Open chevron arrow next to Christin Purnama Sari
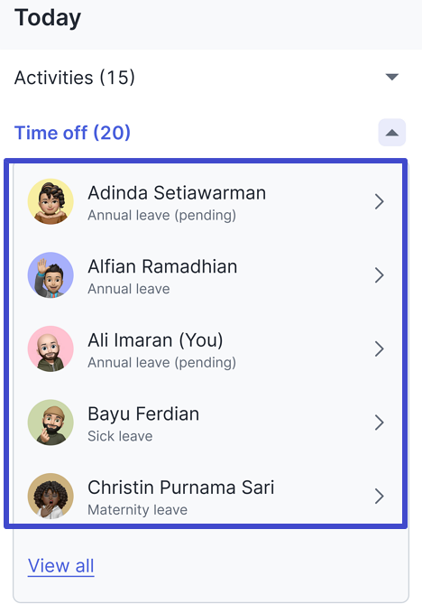422x613 pixels. (x=379, y=497)
